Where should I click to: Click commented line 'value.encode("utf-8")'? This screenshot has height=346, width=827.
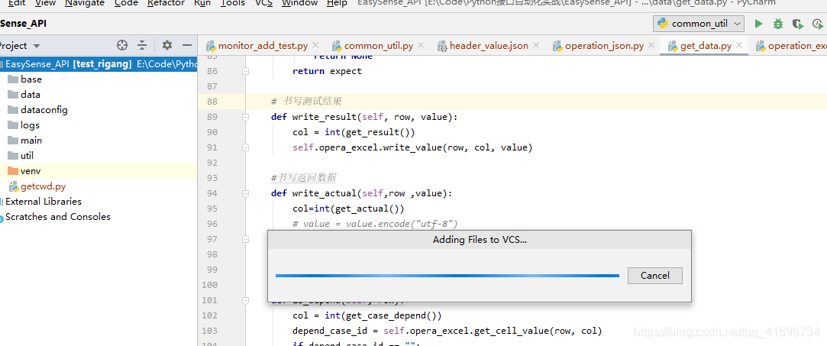(375, 224)
